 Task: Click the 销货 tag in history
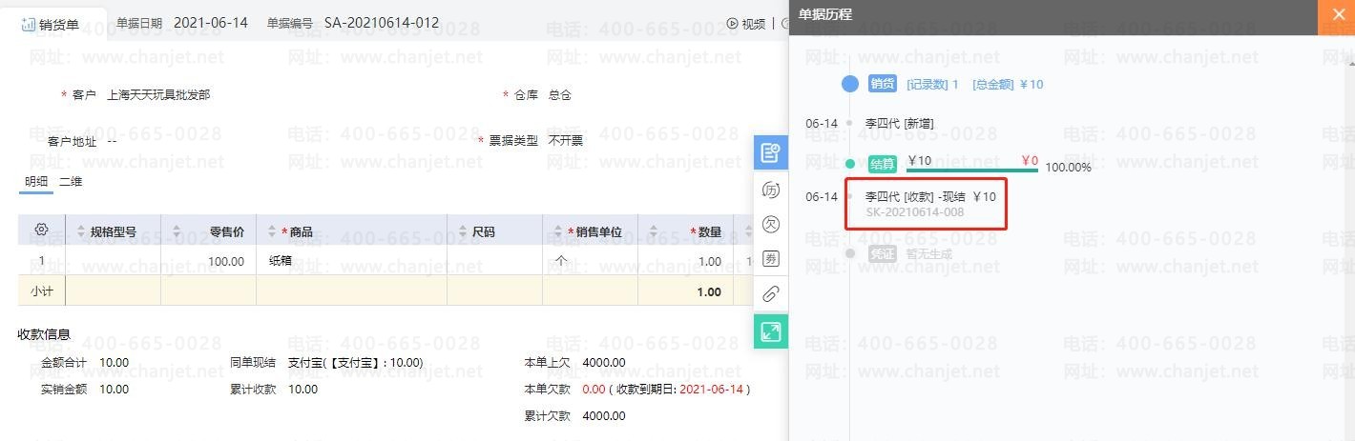[882, 84]
